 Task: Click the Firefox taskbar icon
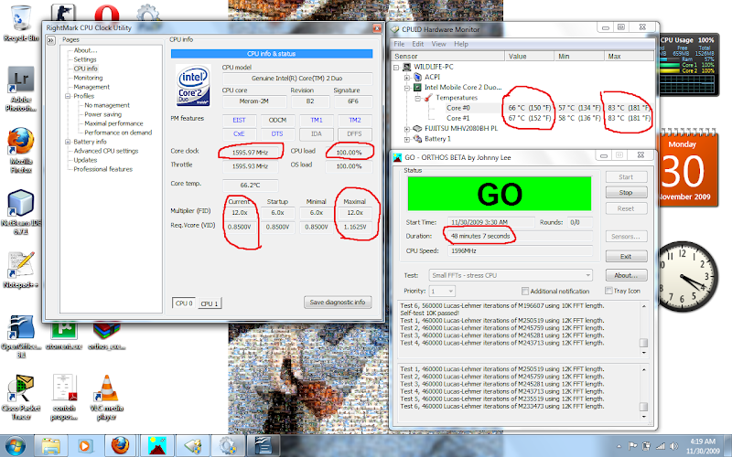(120, 446)
